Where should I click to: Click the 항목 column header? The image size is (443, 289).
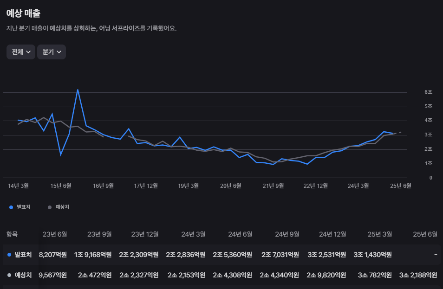pyautogui.click(x=12, y=234)
